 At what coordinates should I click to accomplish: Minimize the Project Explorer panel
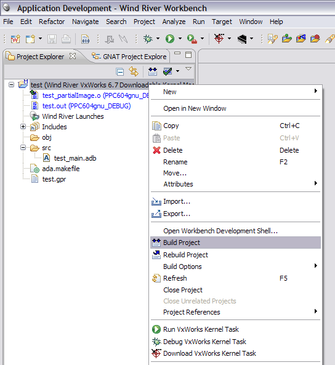177,54
